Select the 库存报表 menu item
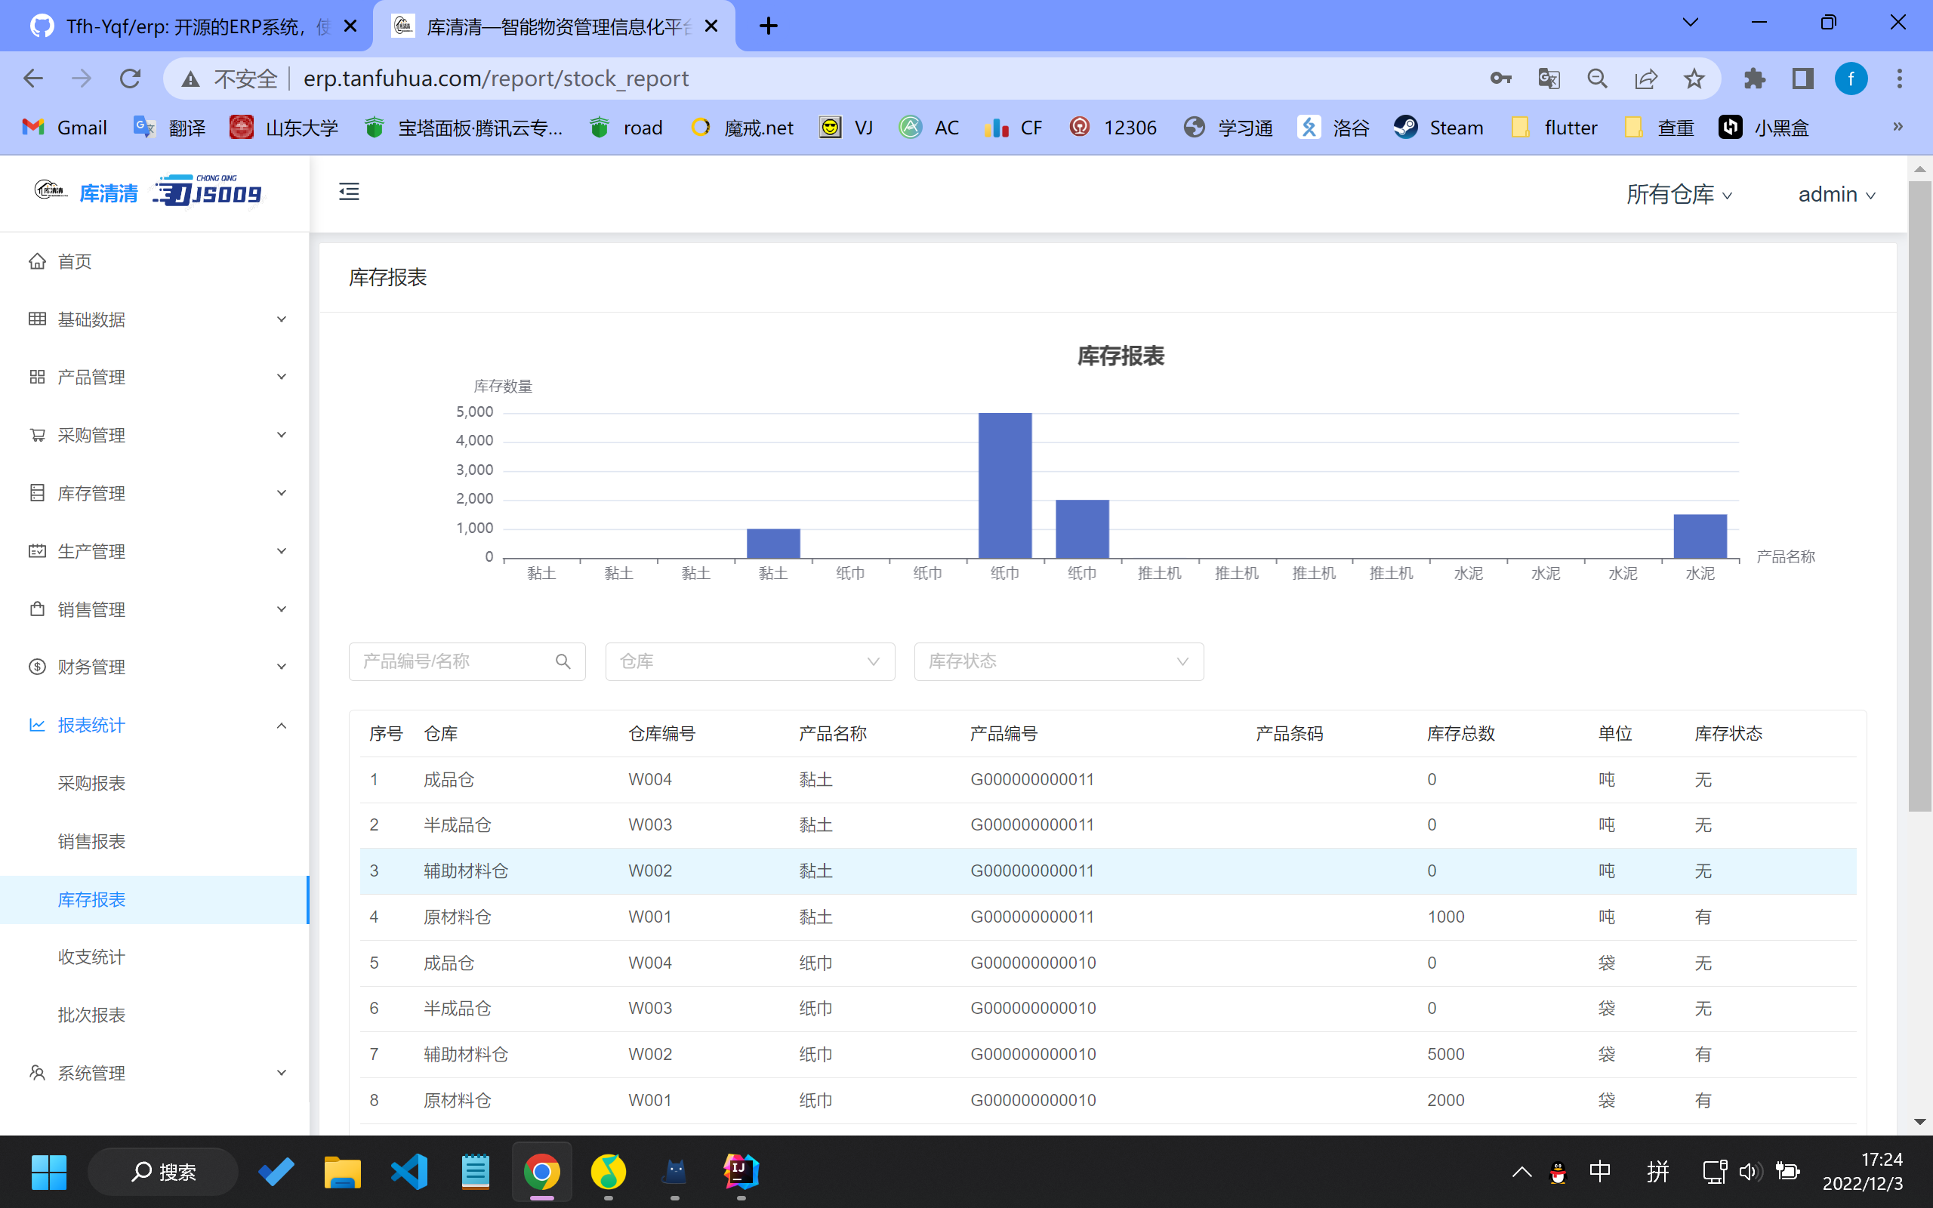The height and width of the screenshot is (1208, 1933). coord(91,899)
